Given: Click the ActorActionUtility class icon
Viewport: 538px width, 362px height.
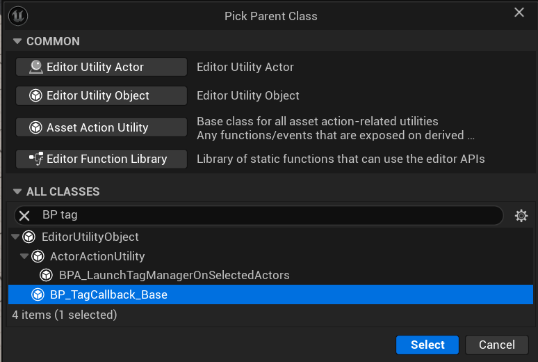Looking at the screenshot, I should click(38, 256).
